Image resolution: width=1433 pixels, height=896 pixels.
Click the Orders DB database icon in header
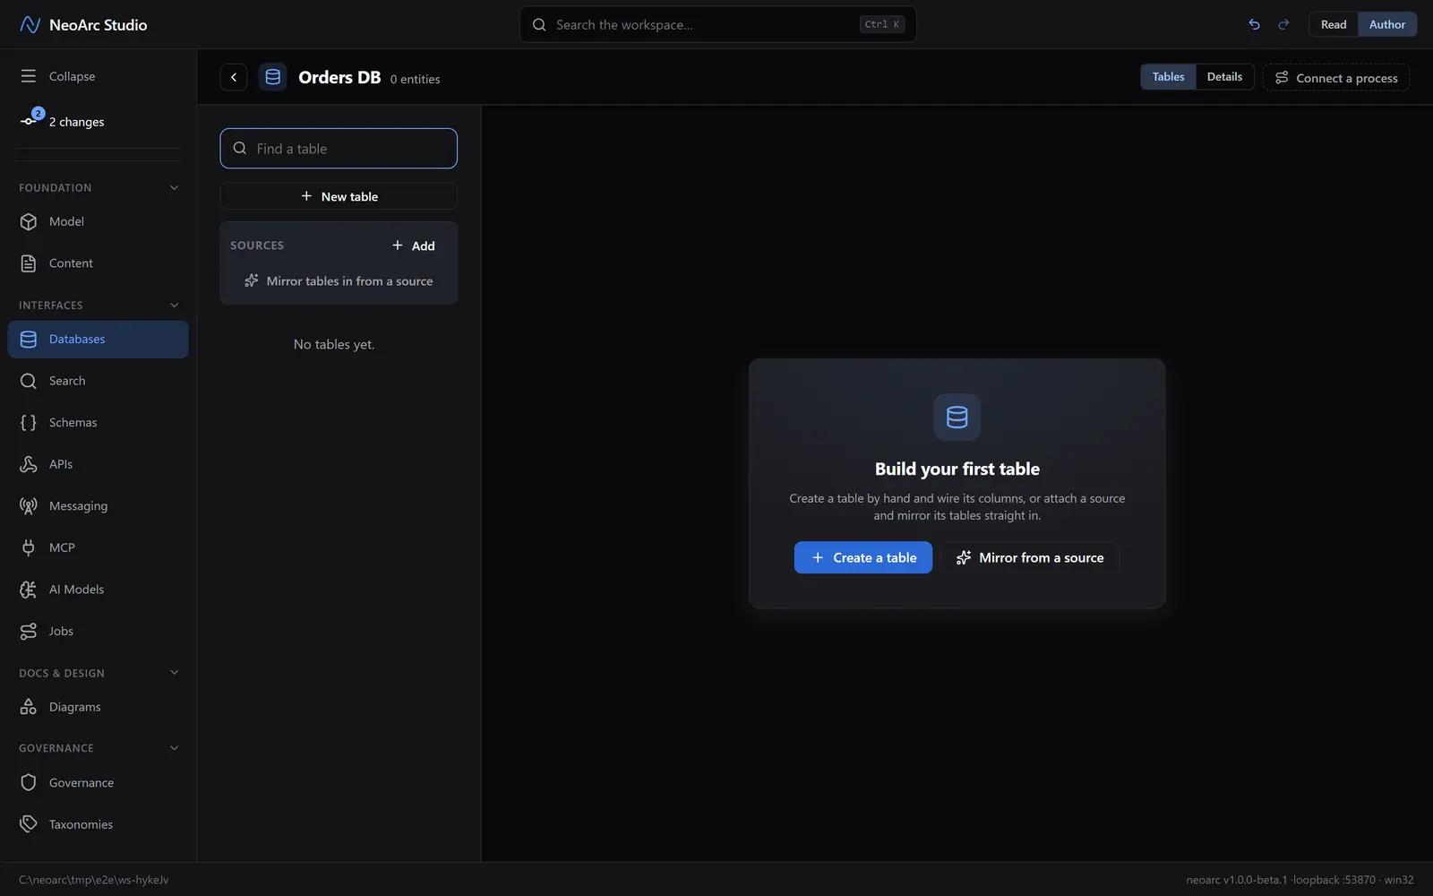coord(273,77)
